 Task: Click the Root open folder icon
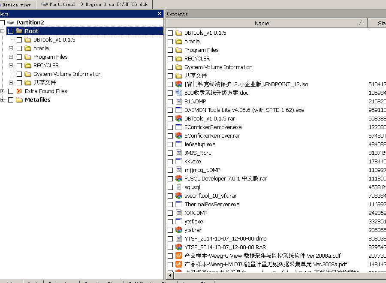click(19, 31)
